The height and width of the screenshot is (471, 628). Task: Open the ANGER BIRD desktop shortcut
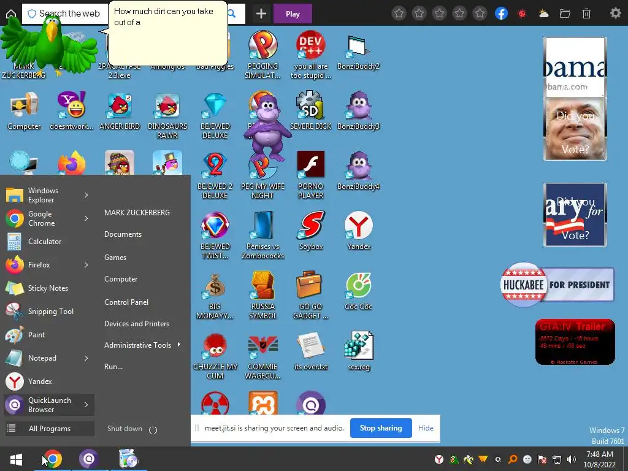click(x=120, y=112)
